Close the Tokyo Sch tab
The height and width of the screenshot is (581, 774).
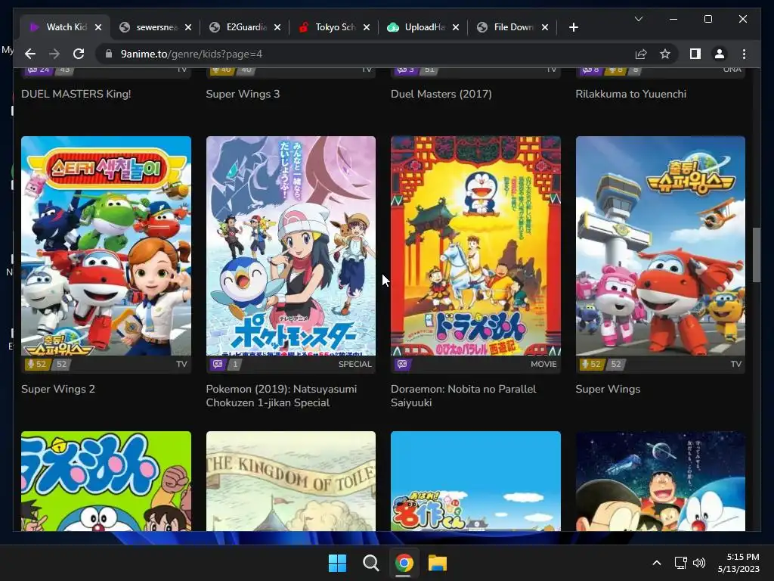click(x=367, y=27)
